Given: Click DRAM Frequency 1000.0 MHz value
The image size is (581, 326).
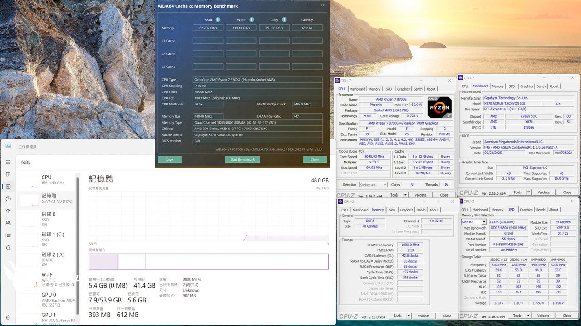Looking at the screenshot, I should pyautogui.click(x=409, y=245).
